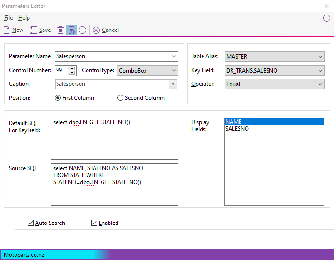Open the Operator dropdown set to Equal
This screenshot has height=260, width=334.
(320, 84)
